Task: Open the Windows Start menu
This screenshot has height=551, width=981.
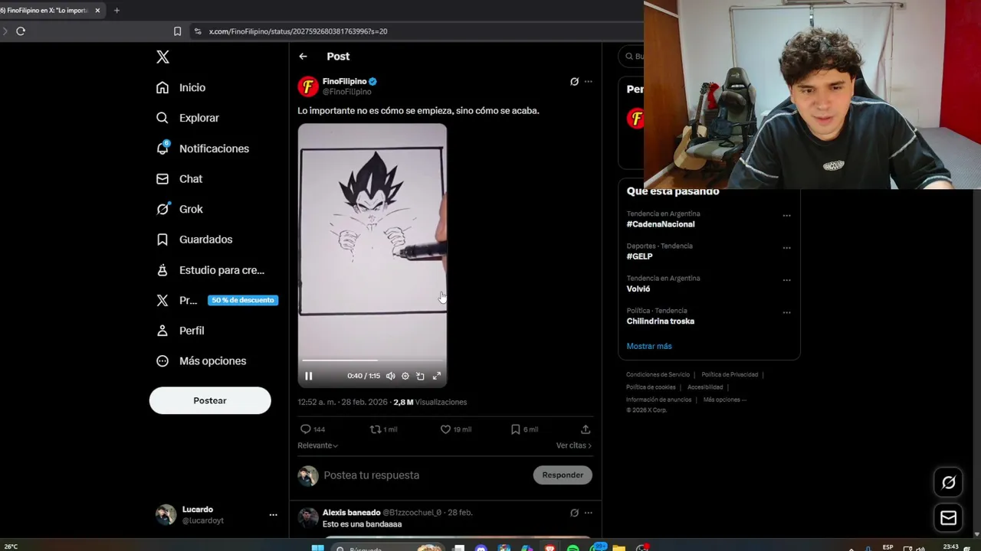Action: [x=317, y=548]
